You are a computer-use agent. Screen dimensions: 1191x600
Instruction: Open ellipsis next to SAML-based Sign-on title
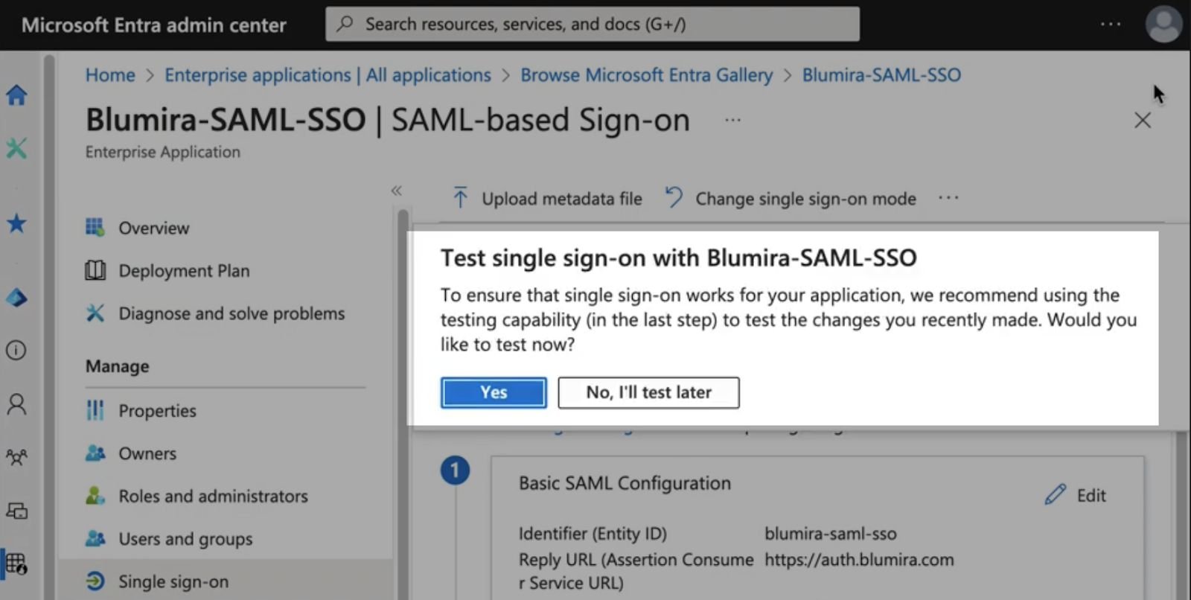733,120
